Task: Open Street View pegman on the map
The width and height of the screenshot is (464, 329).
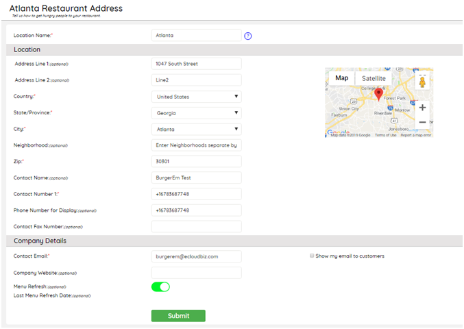Action: click(422, 81)
